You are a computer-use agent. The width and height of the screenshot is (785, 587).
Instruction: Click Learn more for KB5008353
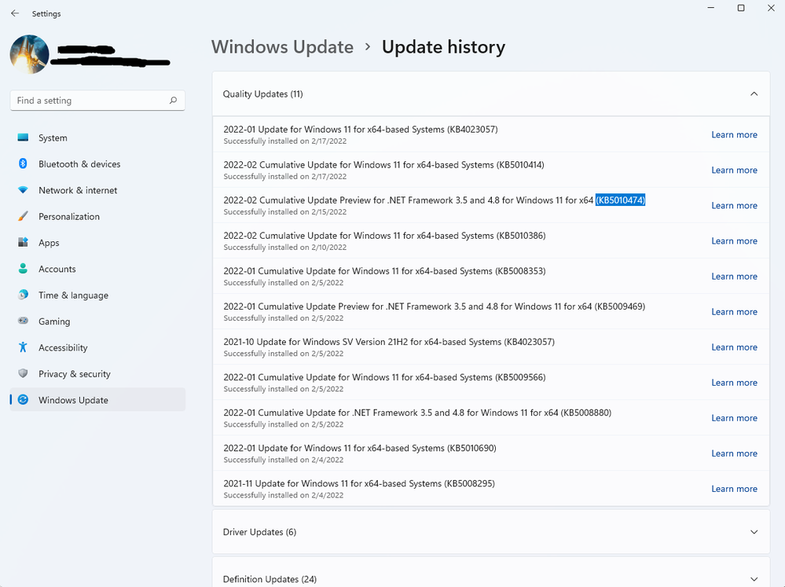click(735, 277)
